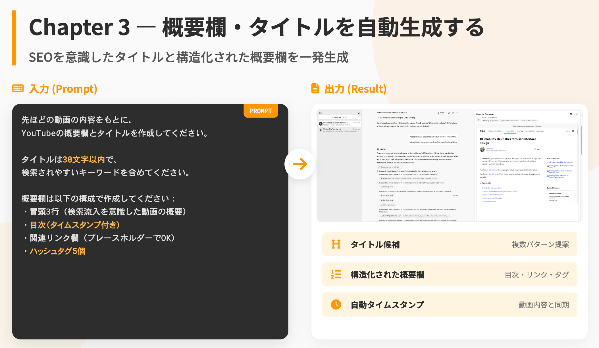The image size is (599, 348).
Task: Expand Suggested new knowledge chip
Action: tap(390, 167)
